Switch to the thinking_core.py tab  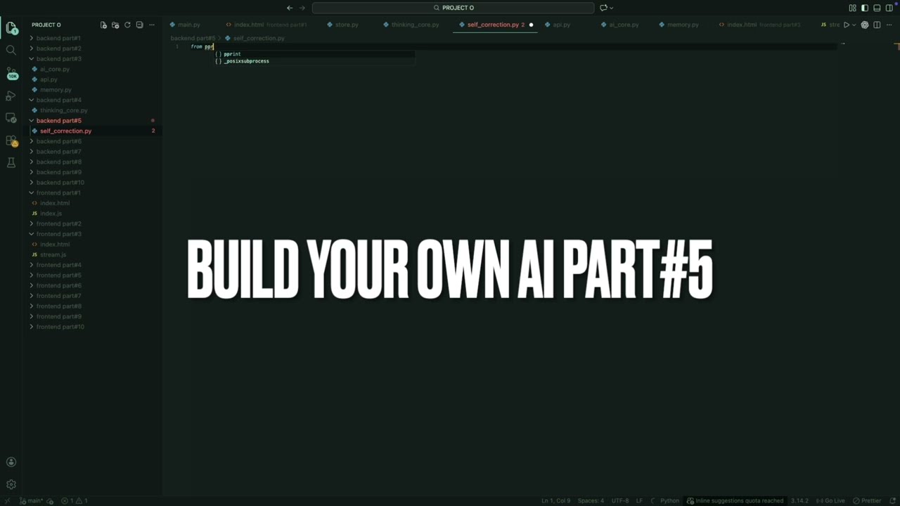[x=415, y=25]
